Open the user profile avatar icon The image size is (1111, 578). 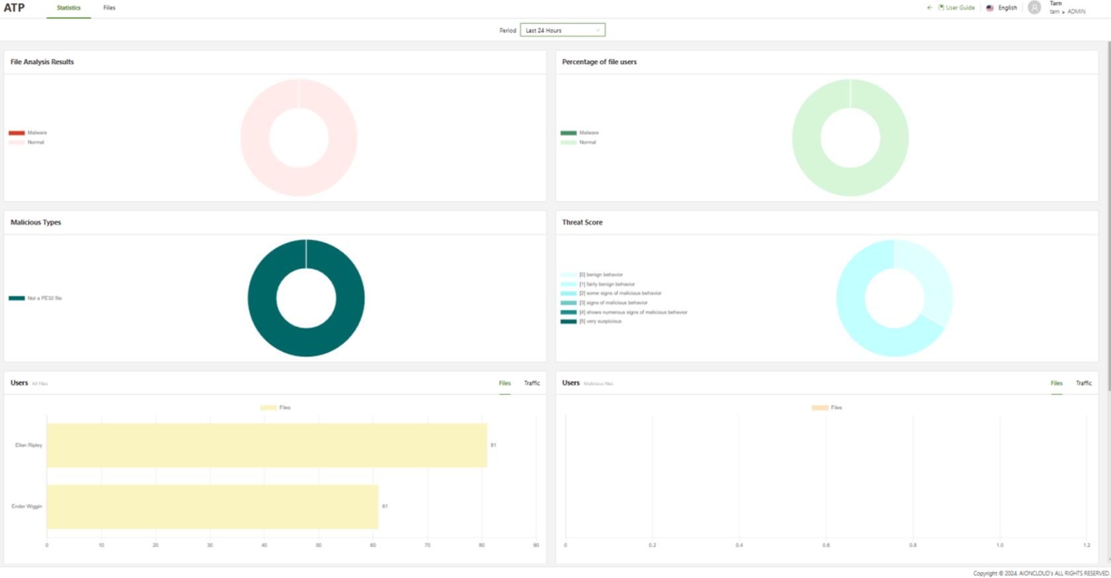[1034, 8]
